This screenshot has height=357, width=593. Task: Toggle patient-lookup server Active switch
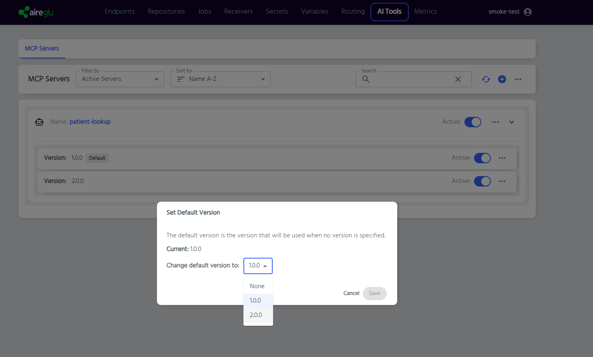(472, 122)
